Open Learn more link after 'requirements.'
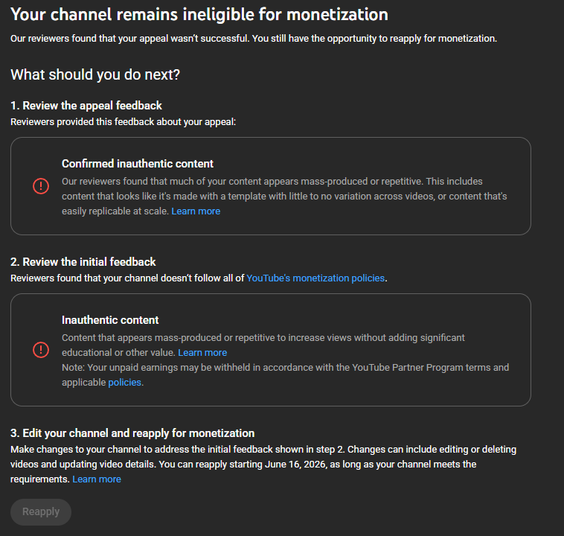The width and height of the screenshot is (564, 536). pos(97,479)
